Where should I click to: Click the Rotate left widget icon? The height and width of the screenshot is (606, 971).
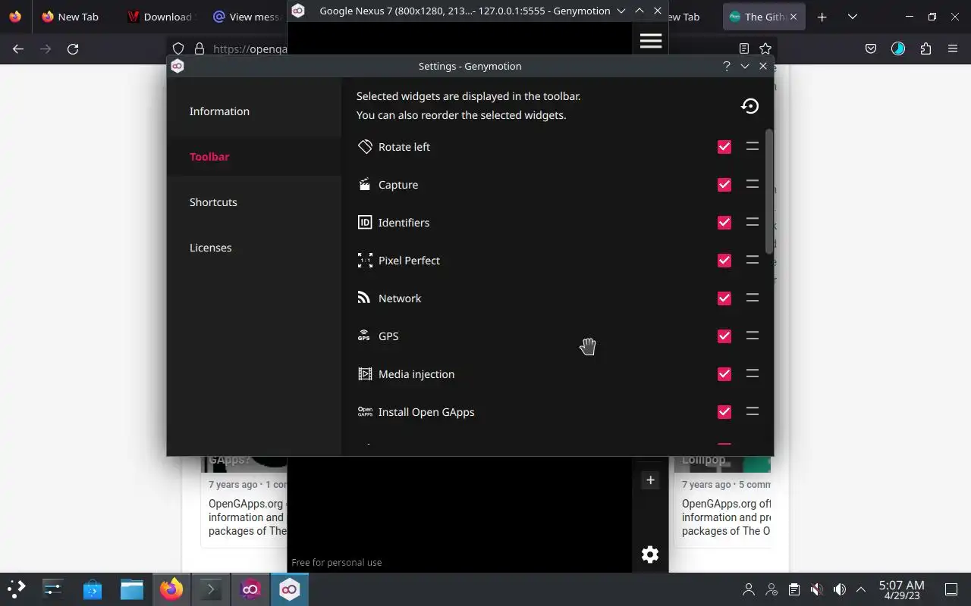pyautogui.click(x=365, y=146)
